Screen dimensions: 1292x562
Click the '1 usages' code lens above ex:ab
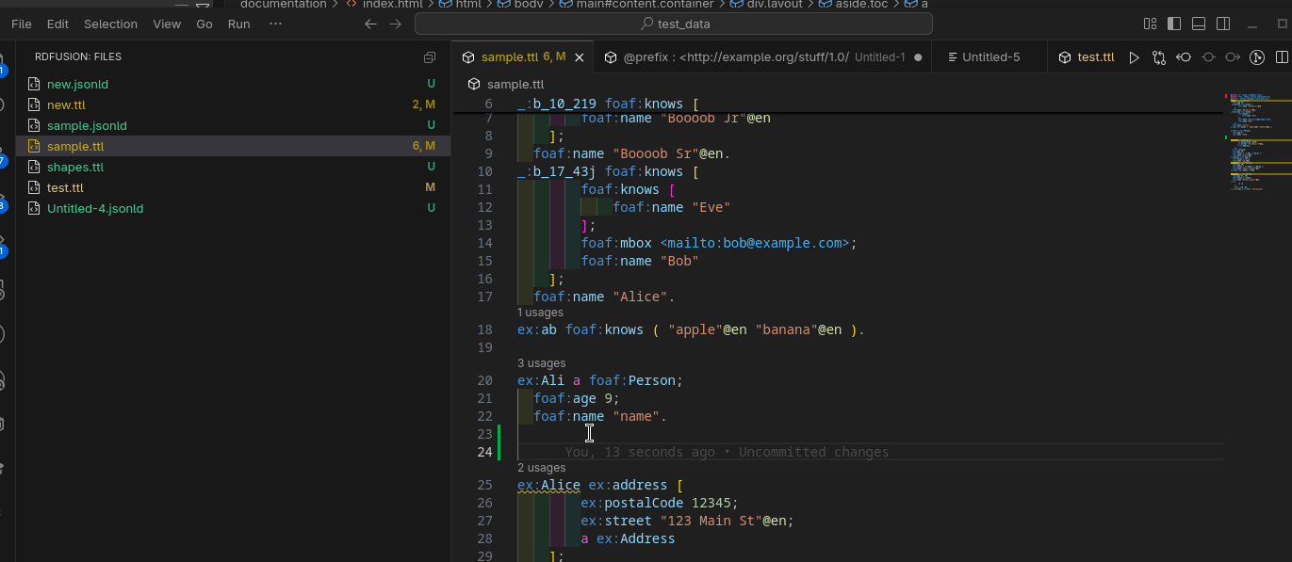point(540,313)
